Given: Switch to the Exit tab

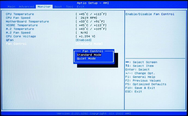Looking at the screenshot, I should click(81, 7).
